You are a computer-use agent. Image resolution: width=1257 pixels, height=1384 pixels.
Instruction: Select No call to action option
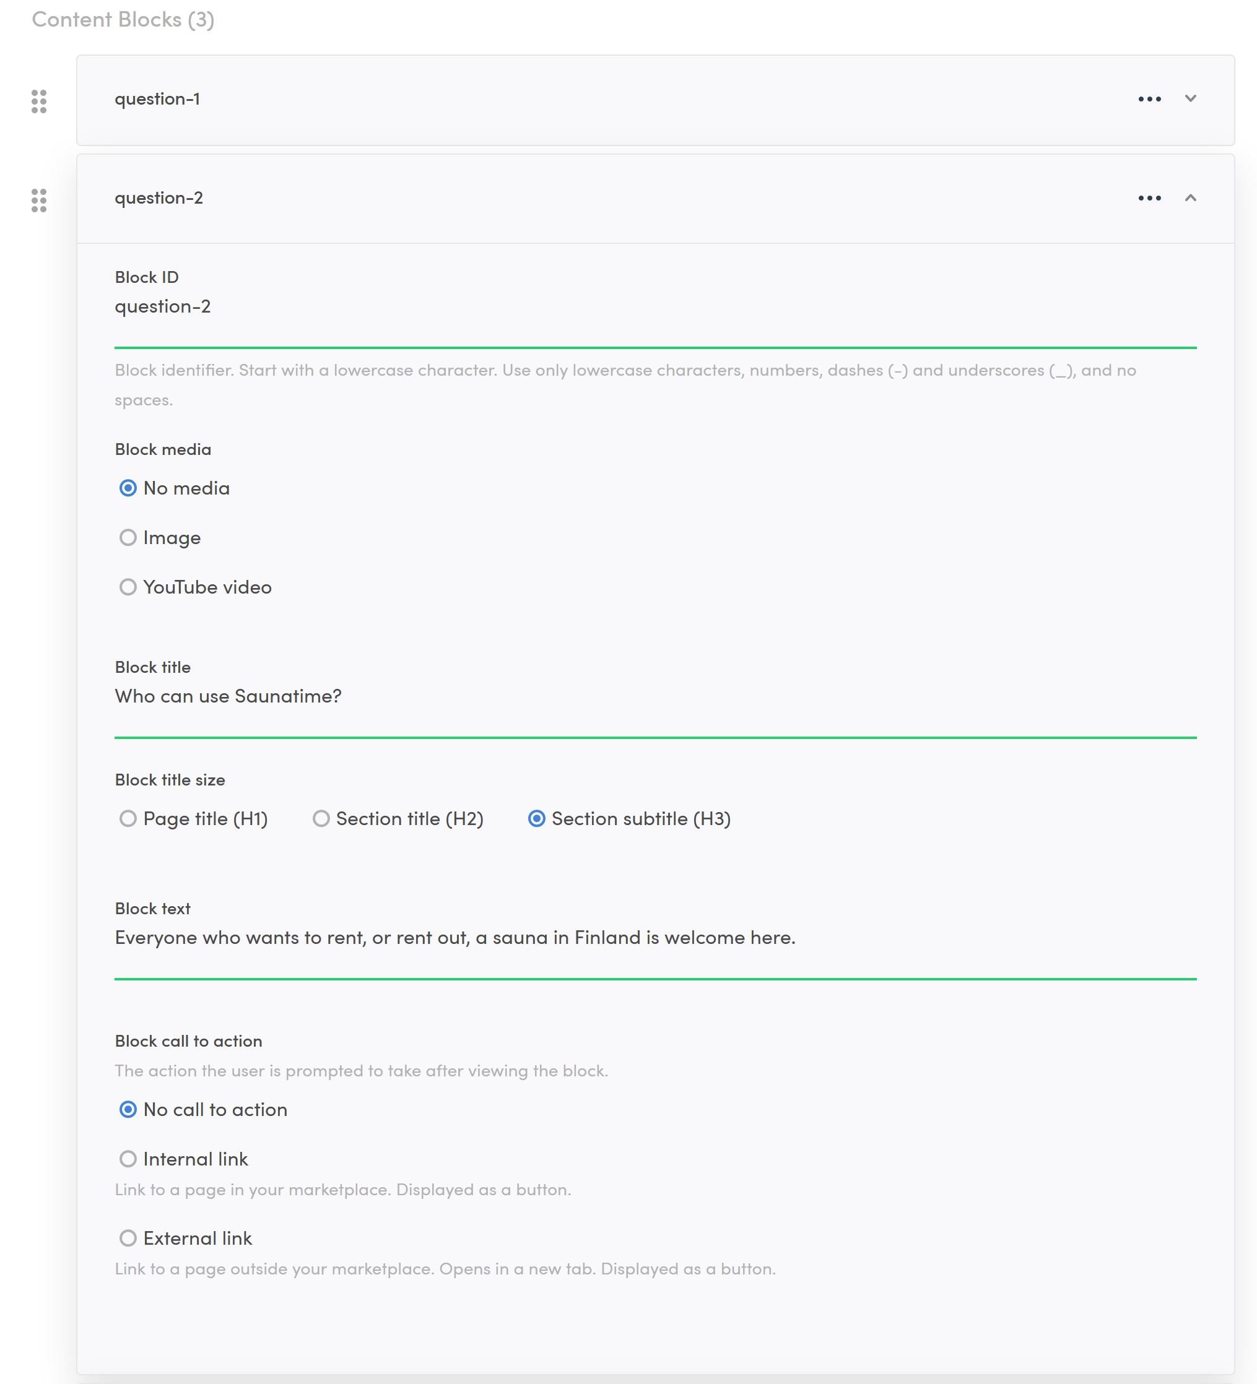click(128, 1109)
